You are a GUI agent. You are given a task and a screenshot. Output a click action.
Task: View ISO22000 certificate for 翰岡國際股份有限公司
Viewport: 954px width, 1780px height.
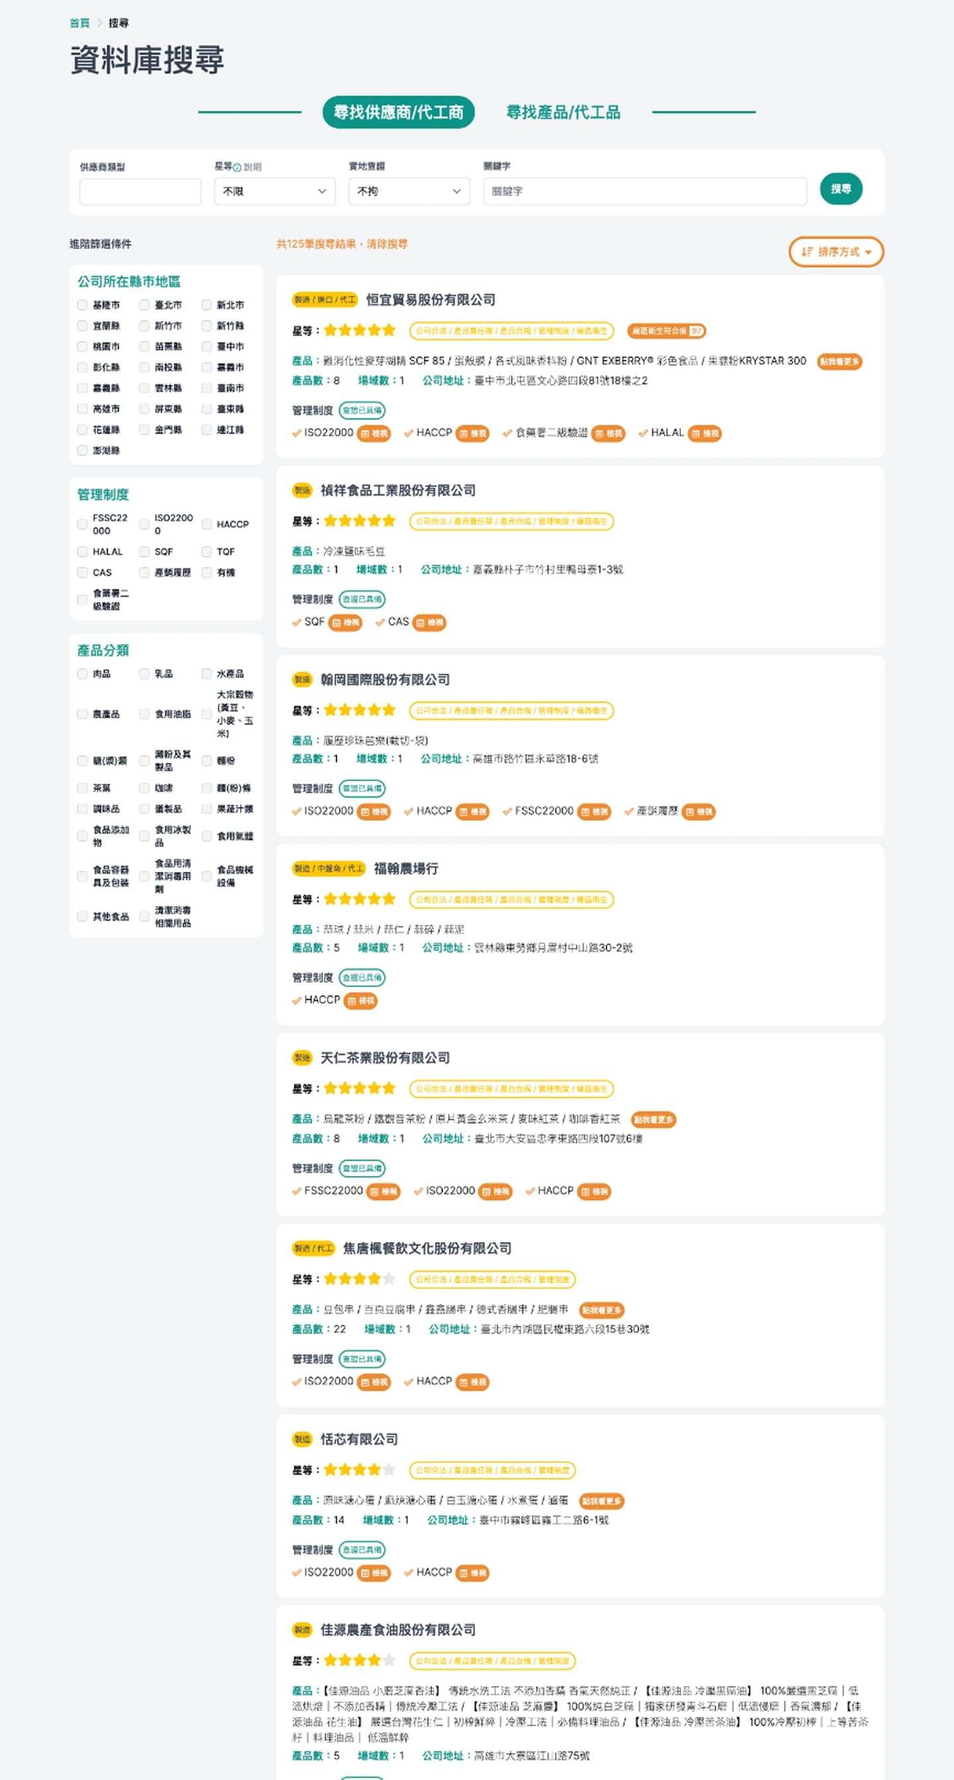374,812
